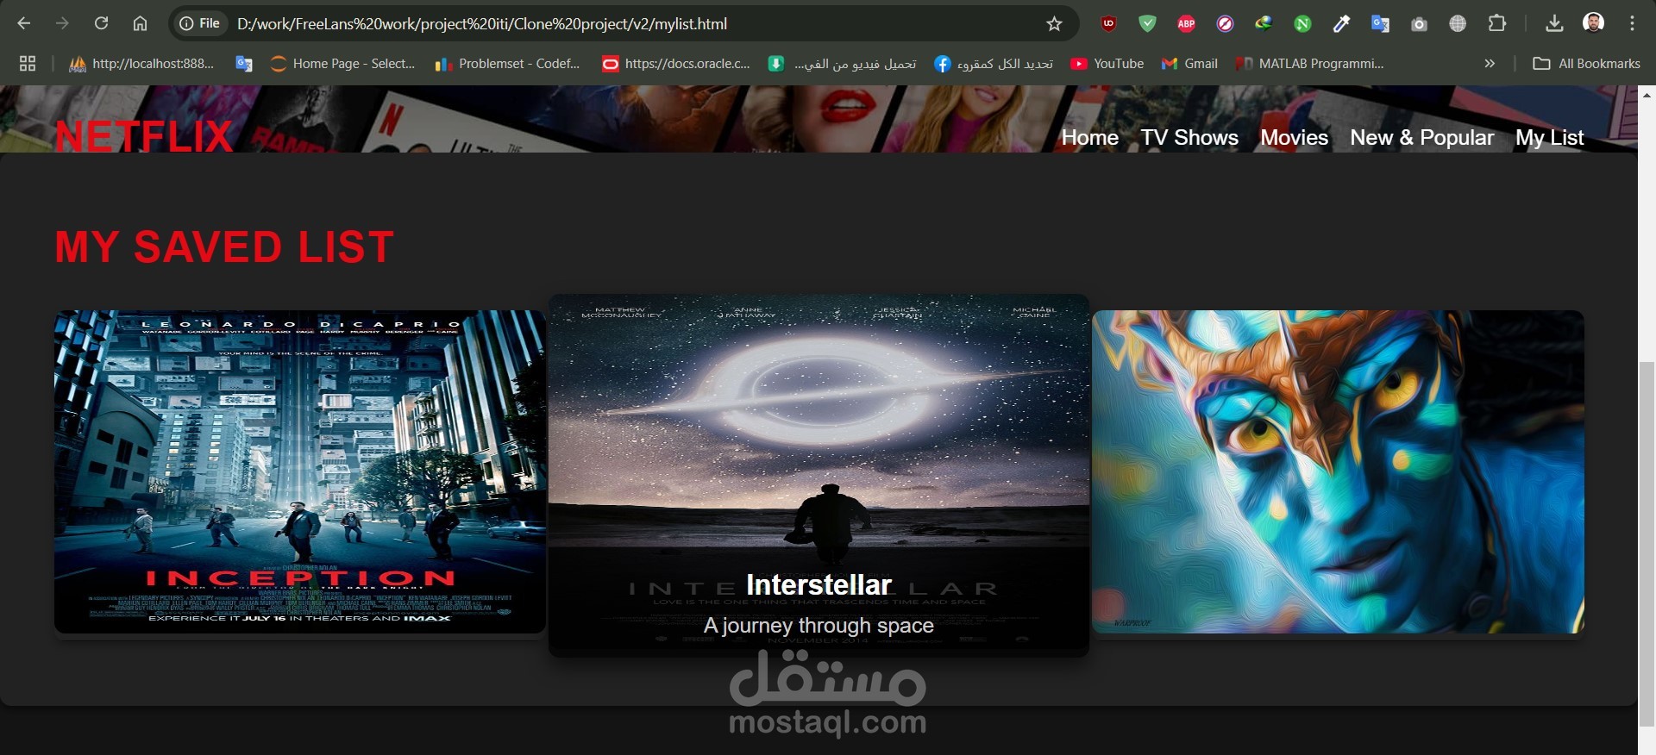The height and width of the screenshot is (755, 1656).
Task: View site information File icon
Action: tap(199, 23)
